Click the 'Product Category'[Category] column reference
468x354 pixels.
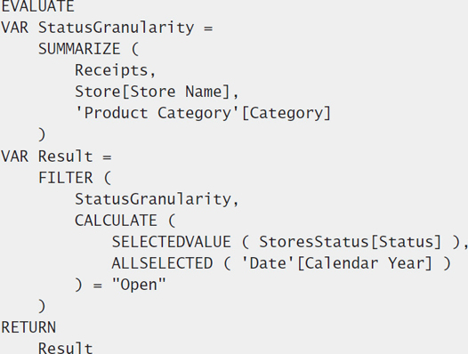coord(203,114)
